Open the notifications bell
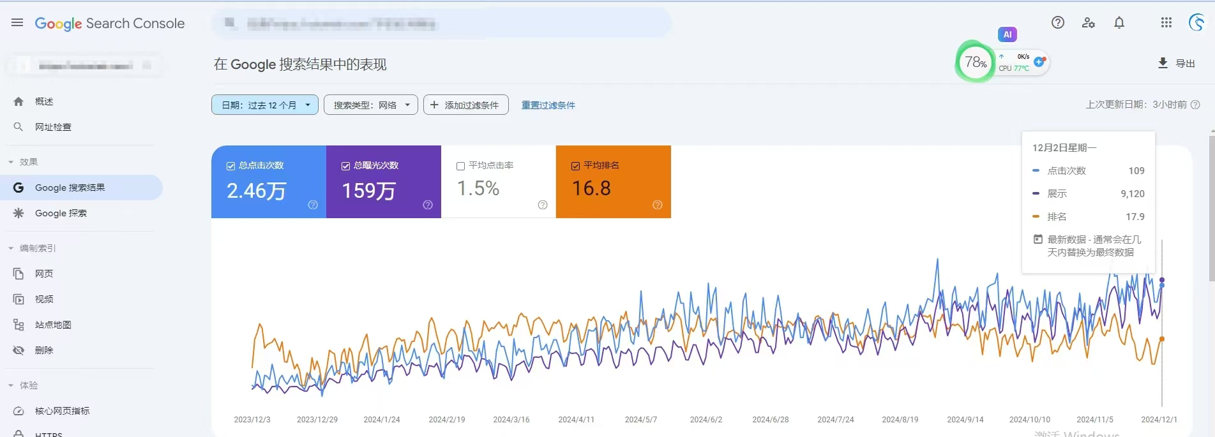The height and width of the screenshot is (437, 1215). (1119, 23)
